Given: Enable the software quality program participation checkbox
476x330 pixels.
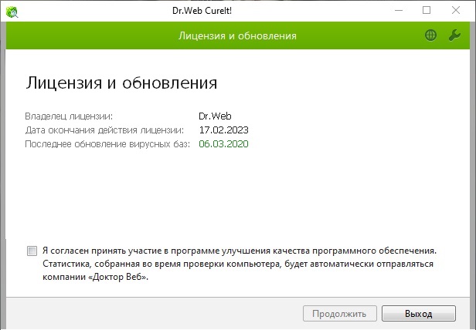Looking at the screenshot, I should [x=32, y=251].
